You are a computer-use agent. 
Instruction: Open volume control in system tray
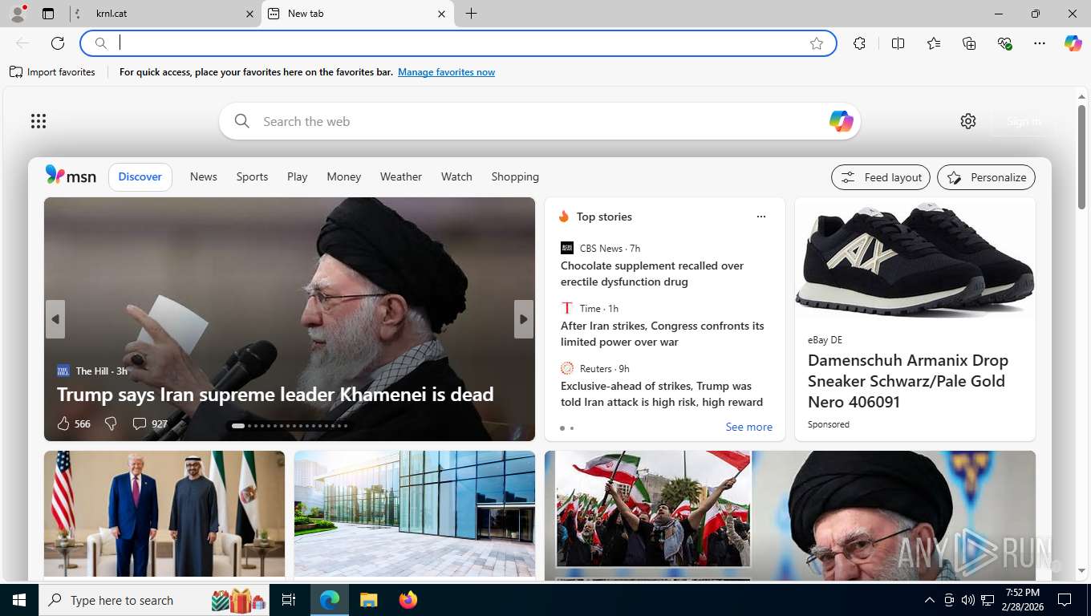click(x=967, y=600)
